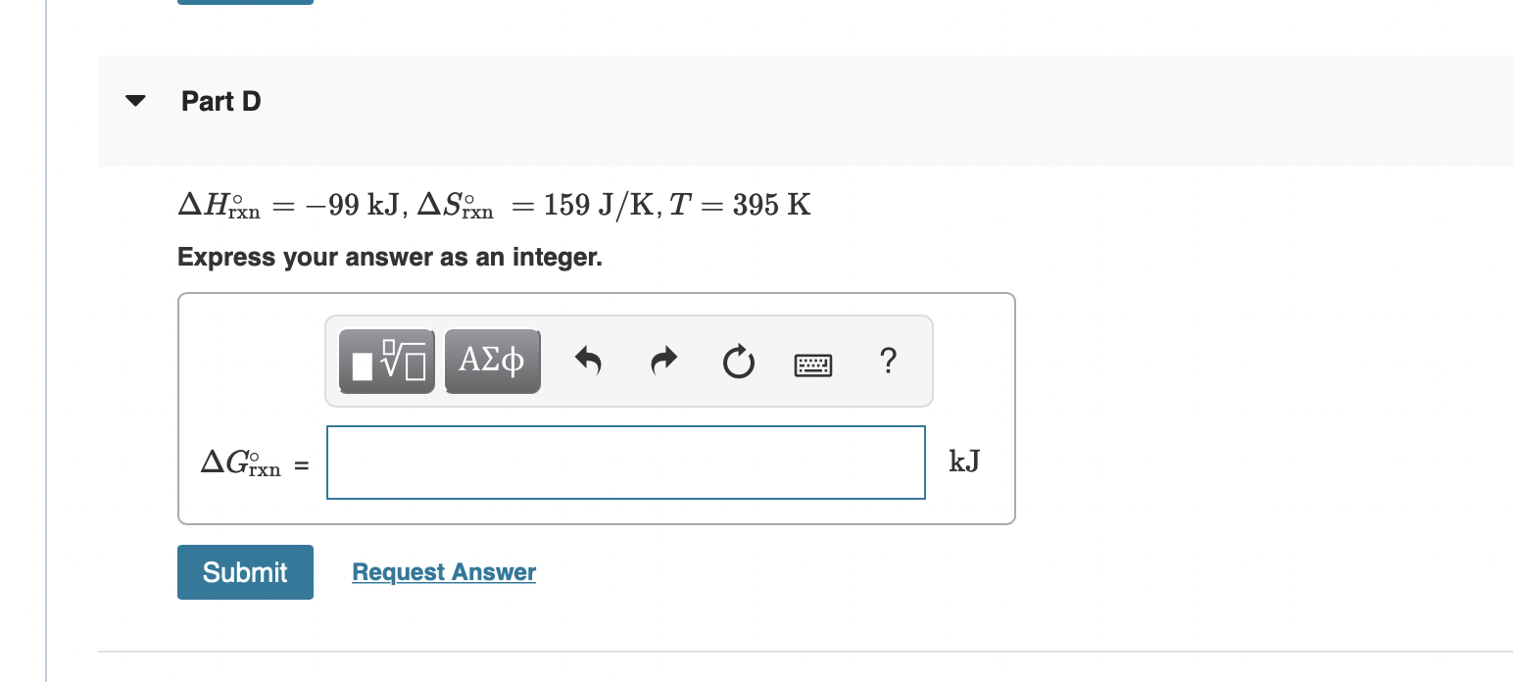Click the redo arrow in the equation toolbar
The image size is (1513, 682).
pyautogui.click(x=663, y=361)
